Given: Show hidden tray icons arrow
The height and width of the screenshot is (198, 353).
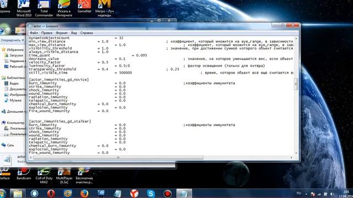Looking at the screenshot, I should click(x=306, y=194).
